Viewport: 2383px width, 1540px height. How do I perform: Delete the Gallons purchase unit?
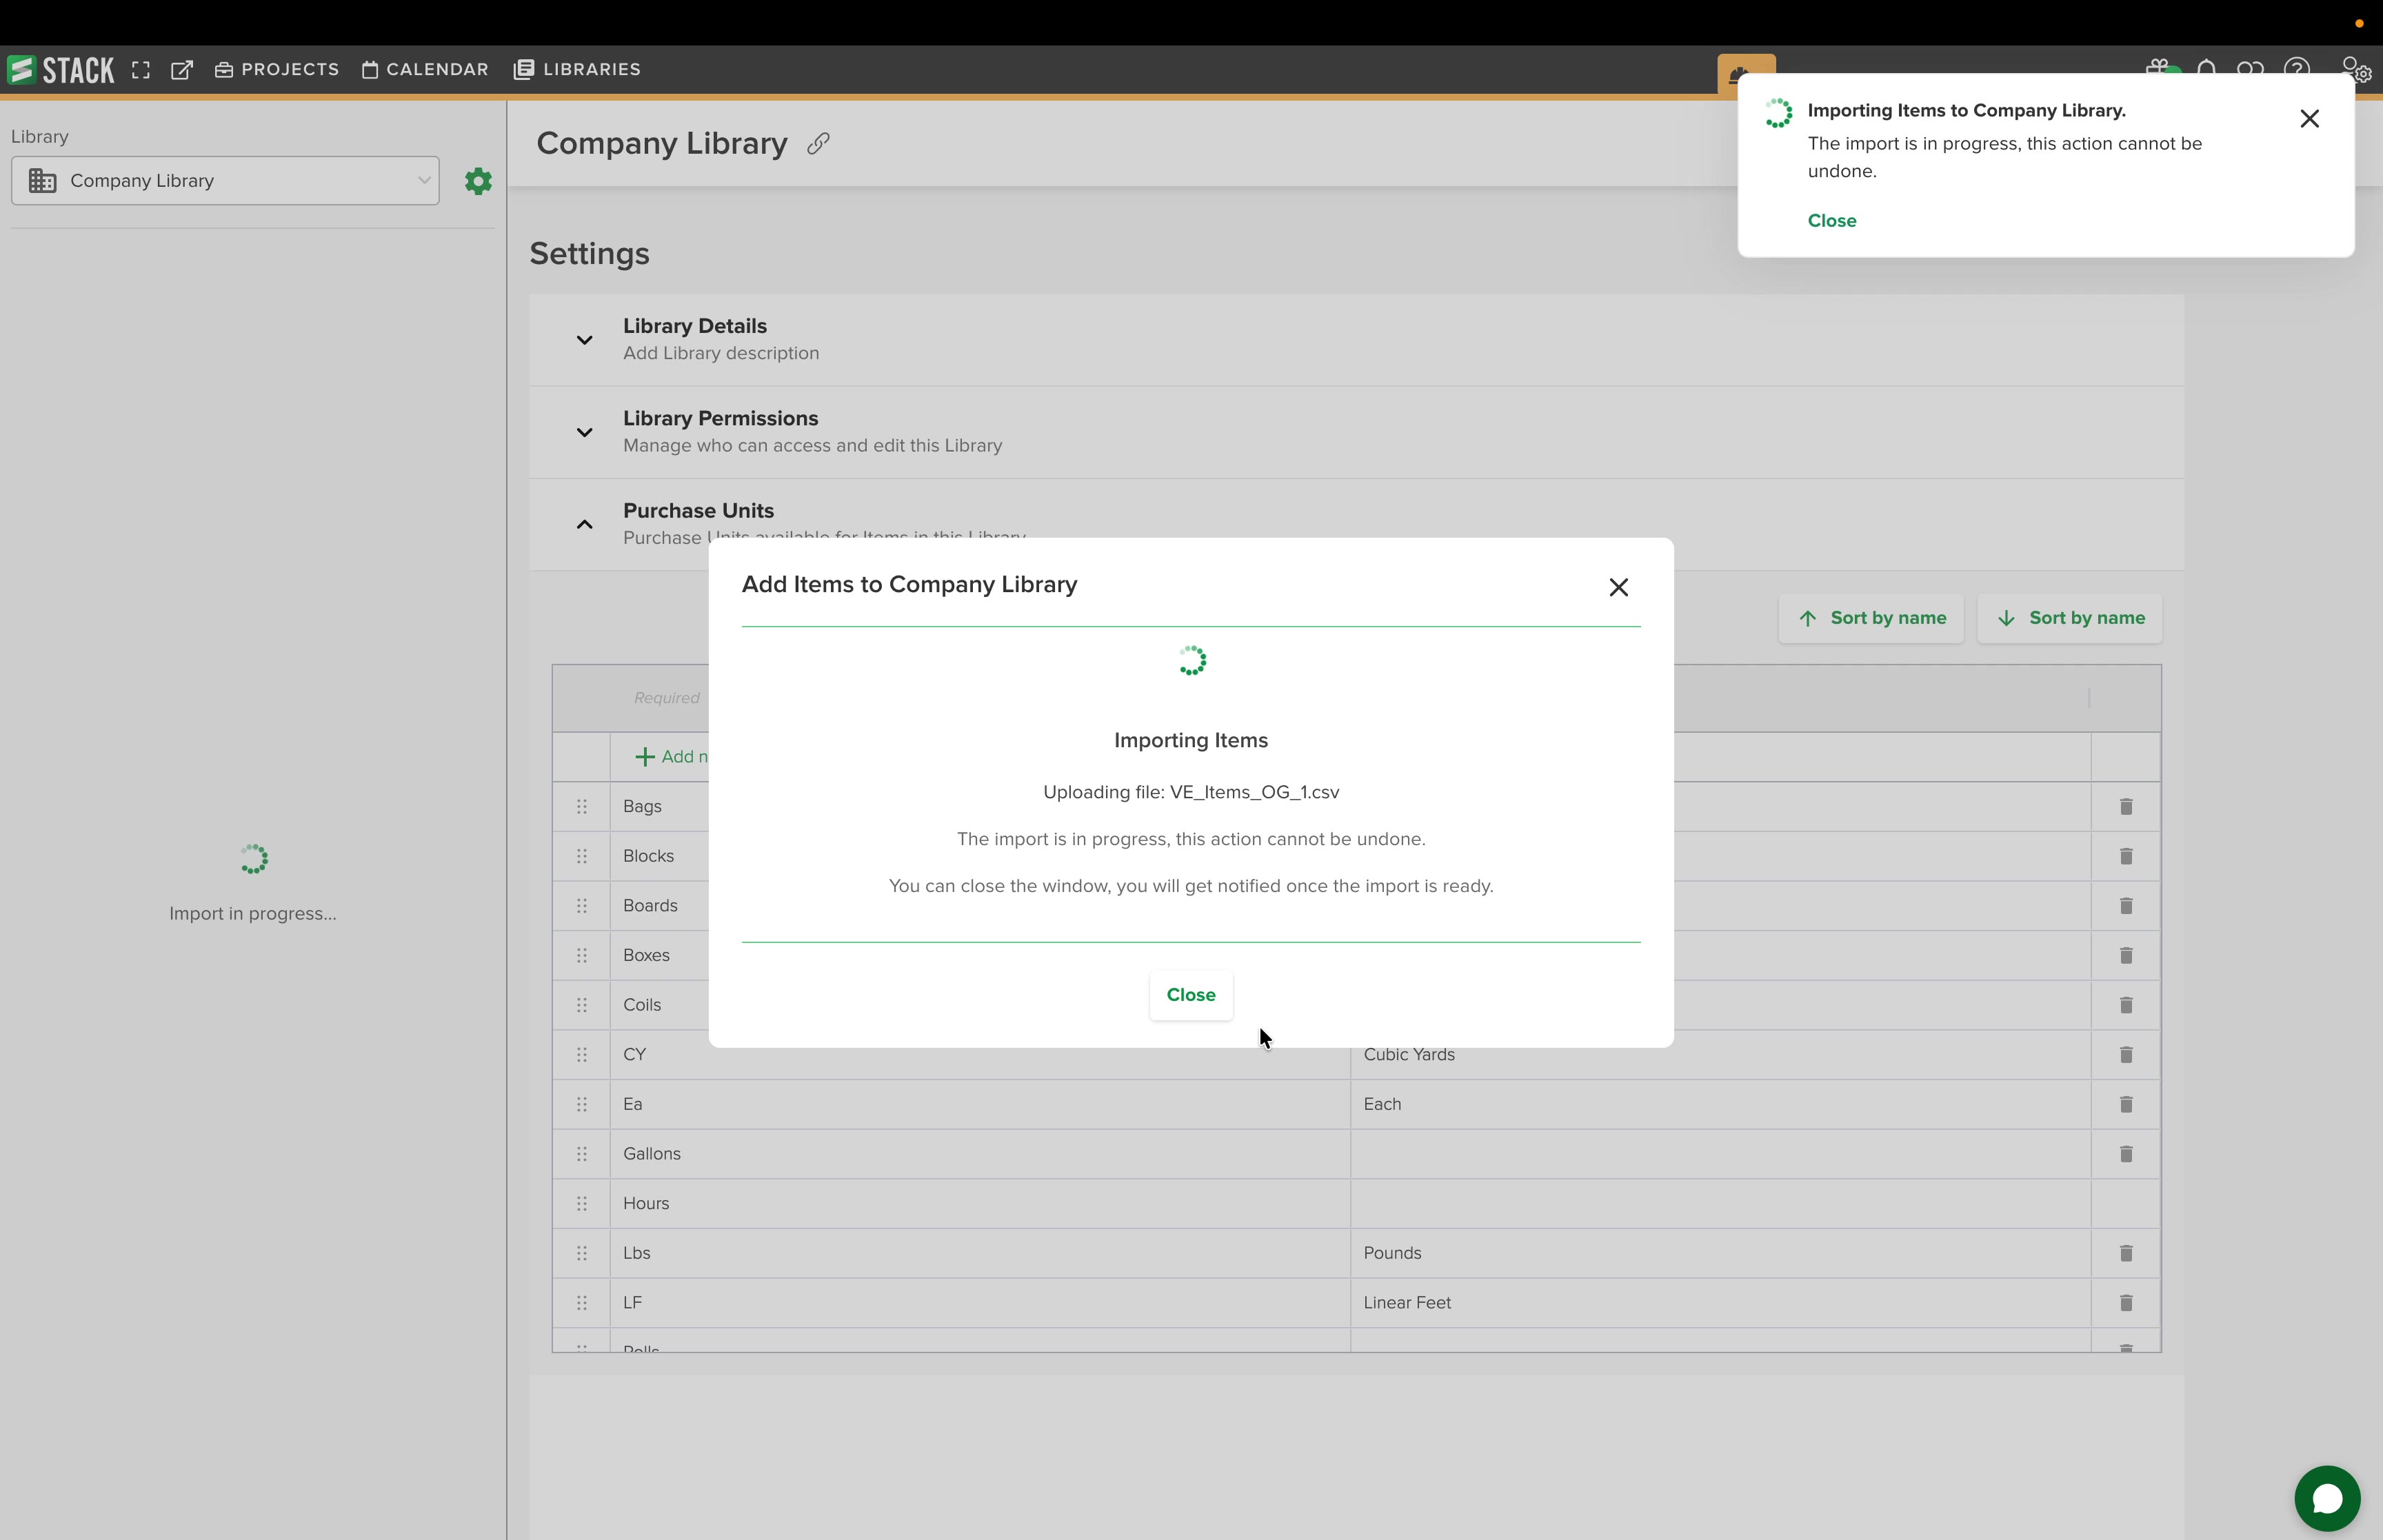[x=2126, y=1154]
